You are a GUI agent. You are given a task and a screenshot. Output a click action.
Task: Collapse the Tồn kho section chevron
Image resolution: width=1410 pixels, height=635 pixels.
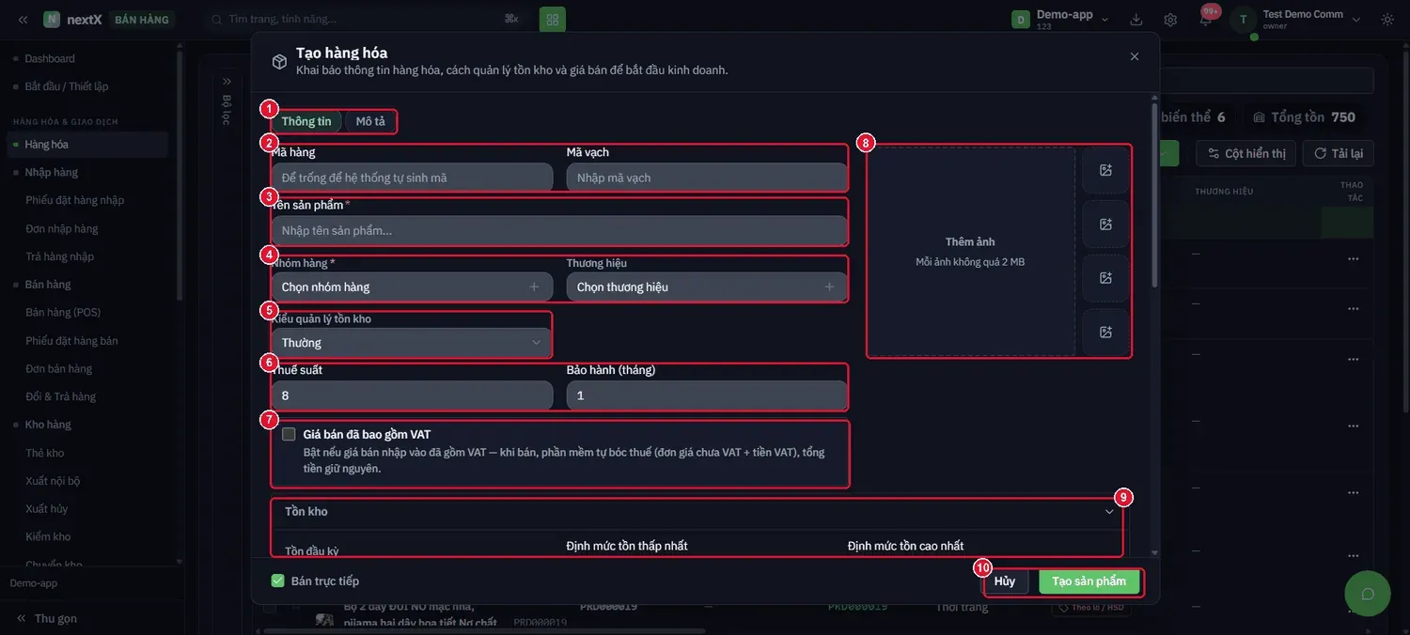(x=1109, y=512)
